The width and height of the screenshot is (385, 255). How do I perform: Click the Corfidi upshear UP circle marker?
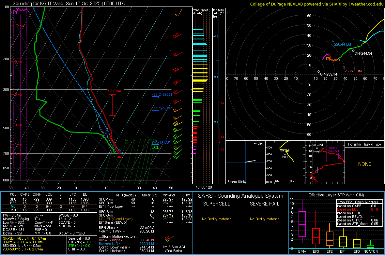click(319, 72)
